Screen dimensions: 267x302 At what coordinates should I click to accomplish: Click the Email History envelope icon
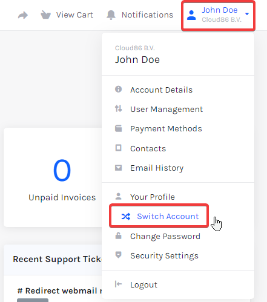(x=119, y=168)
